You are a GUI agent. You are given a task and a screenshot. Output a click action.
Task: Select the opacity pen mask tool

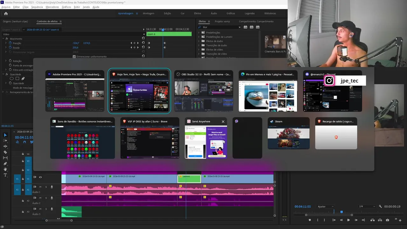(23, 79)
